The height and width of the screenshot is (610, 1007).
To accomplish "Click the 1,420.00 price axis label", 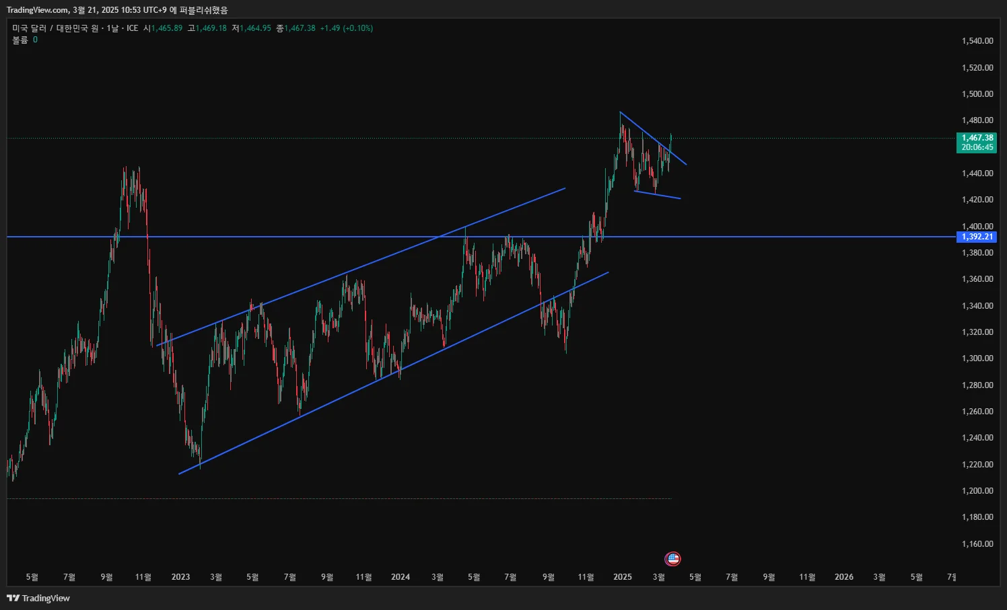I will pos(977,200).
